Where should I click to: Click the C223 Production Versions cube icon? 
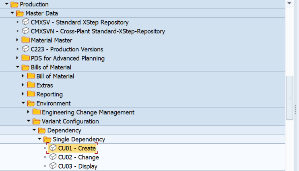tap(25, 49)
